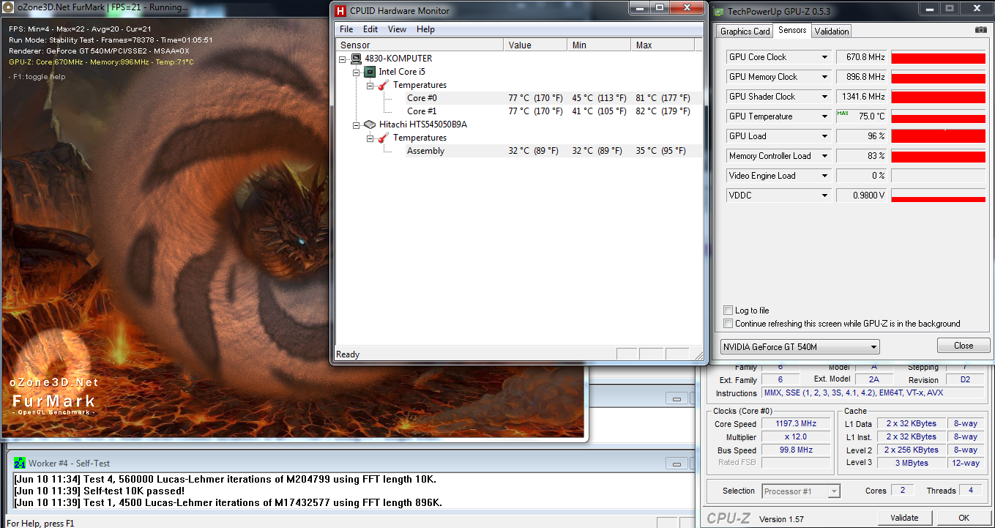The height and width of the screenshot is (528, 995).
Task: Select the 4830-KOMPUTER computer icon
Action: coord(356,59)
